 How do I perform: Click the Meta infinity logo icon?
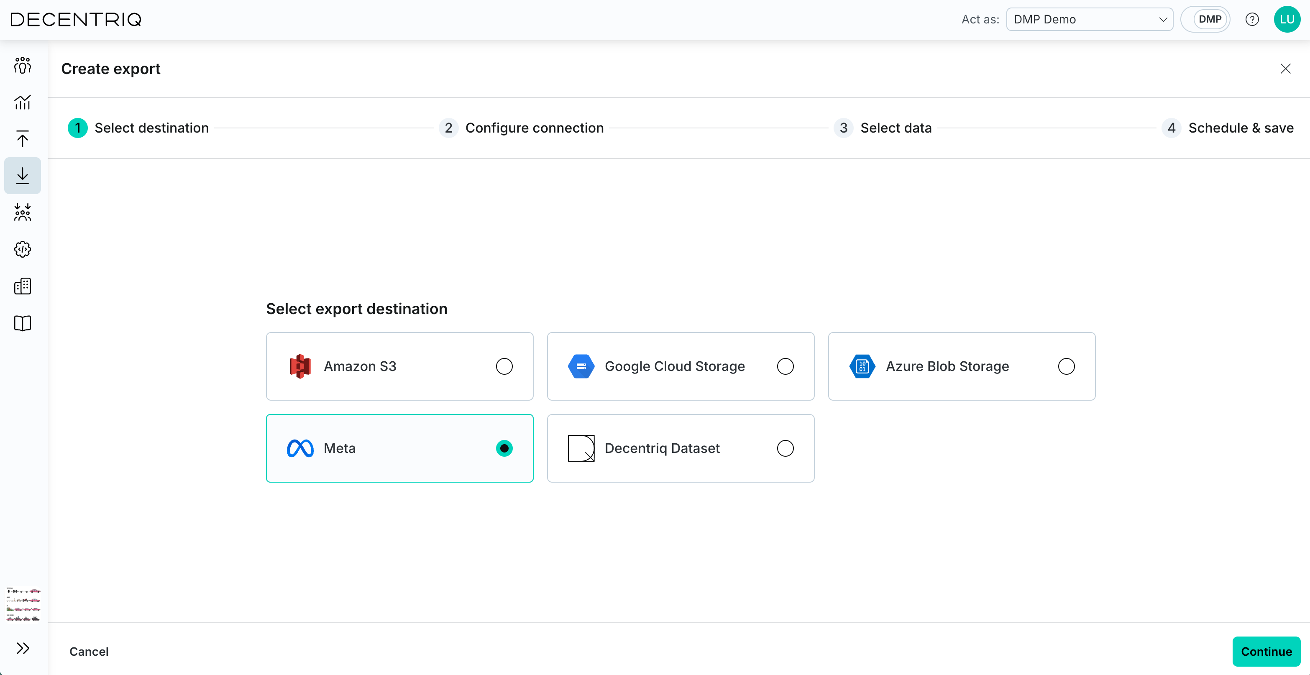click(300, 448)
